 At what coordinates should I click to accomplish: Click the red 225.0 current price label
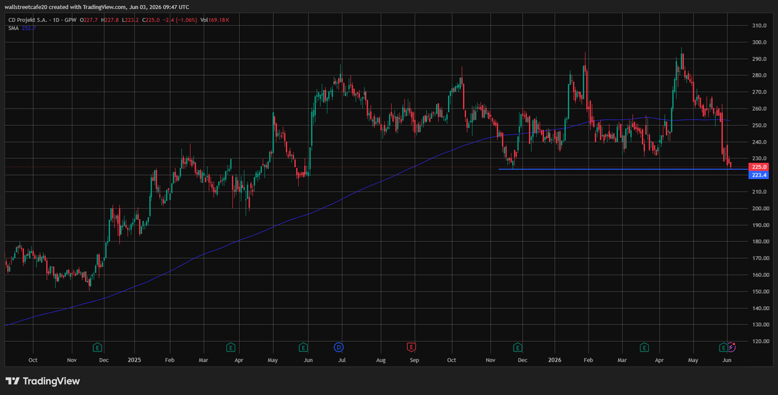click(759, 167)
